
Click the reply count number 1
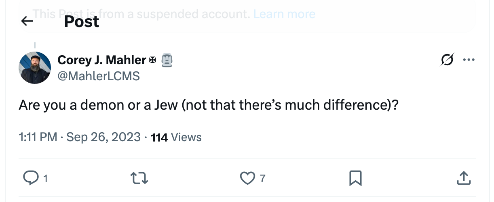point(45,178)
